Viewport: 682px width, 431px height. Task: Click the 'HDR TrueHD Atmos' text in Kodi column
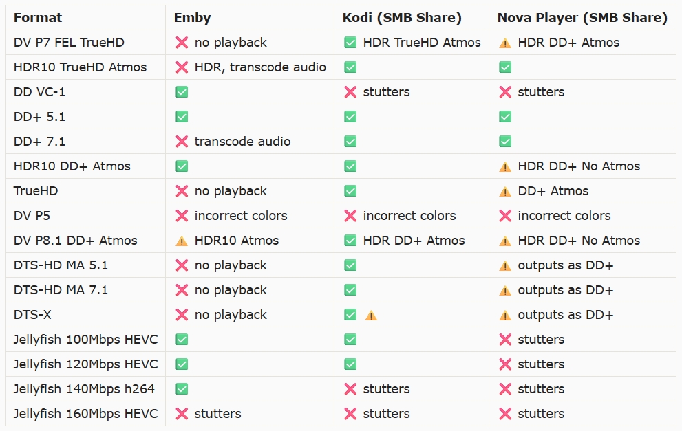(x=422, y=43)
